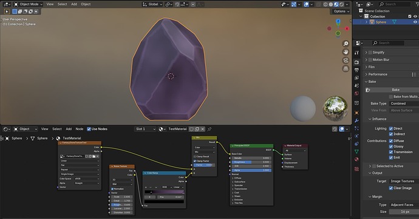Adjust the Factor slider in Mix node
The width and height of the screenshot is (419, 219).
204,165
